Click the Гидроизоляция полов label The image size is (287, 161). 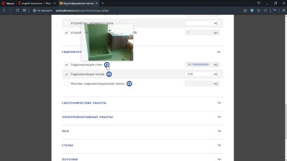tap(87, 74)
